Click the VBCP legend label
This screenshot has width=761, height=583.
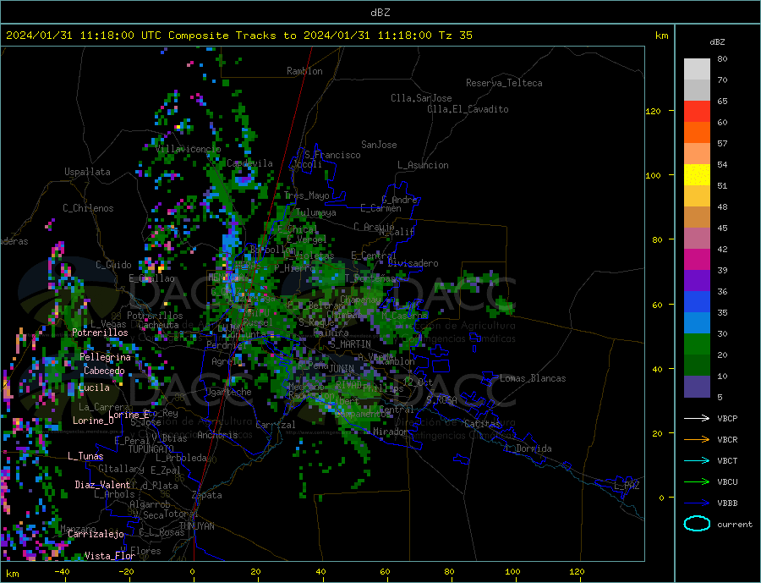727,418
